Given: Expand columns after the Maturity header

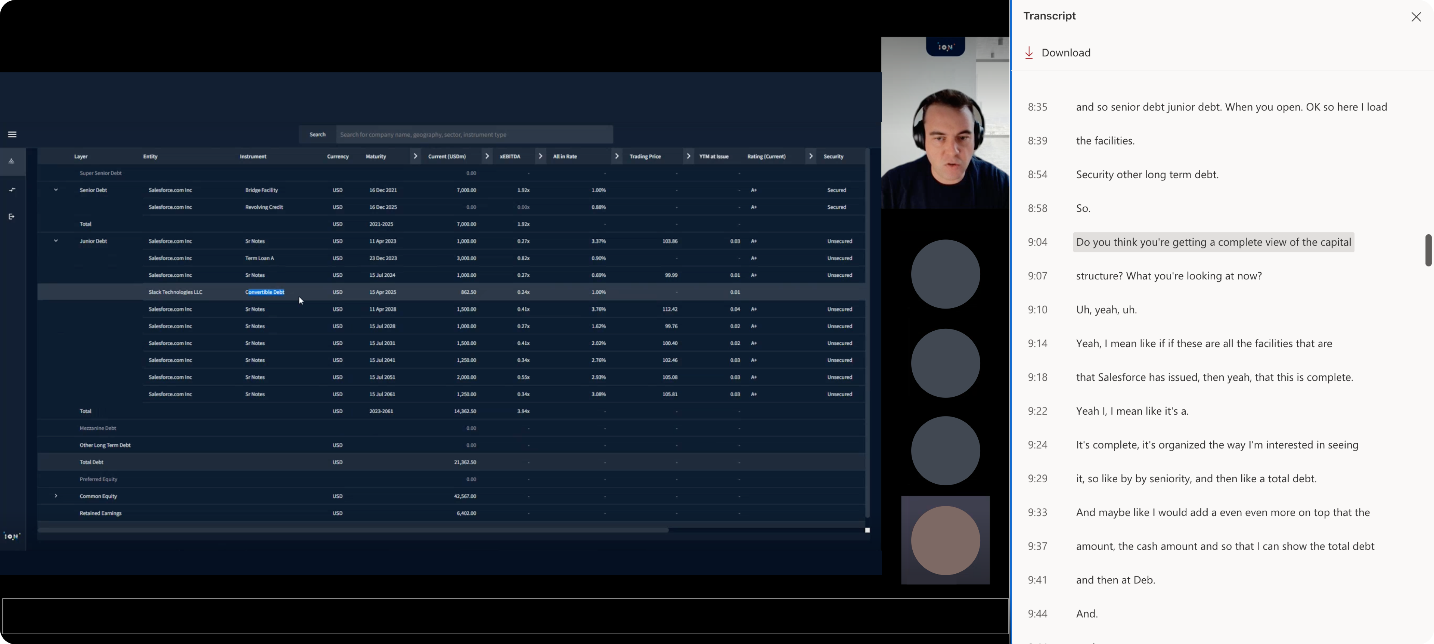Looking at the screenshot, I should (415, 157).
